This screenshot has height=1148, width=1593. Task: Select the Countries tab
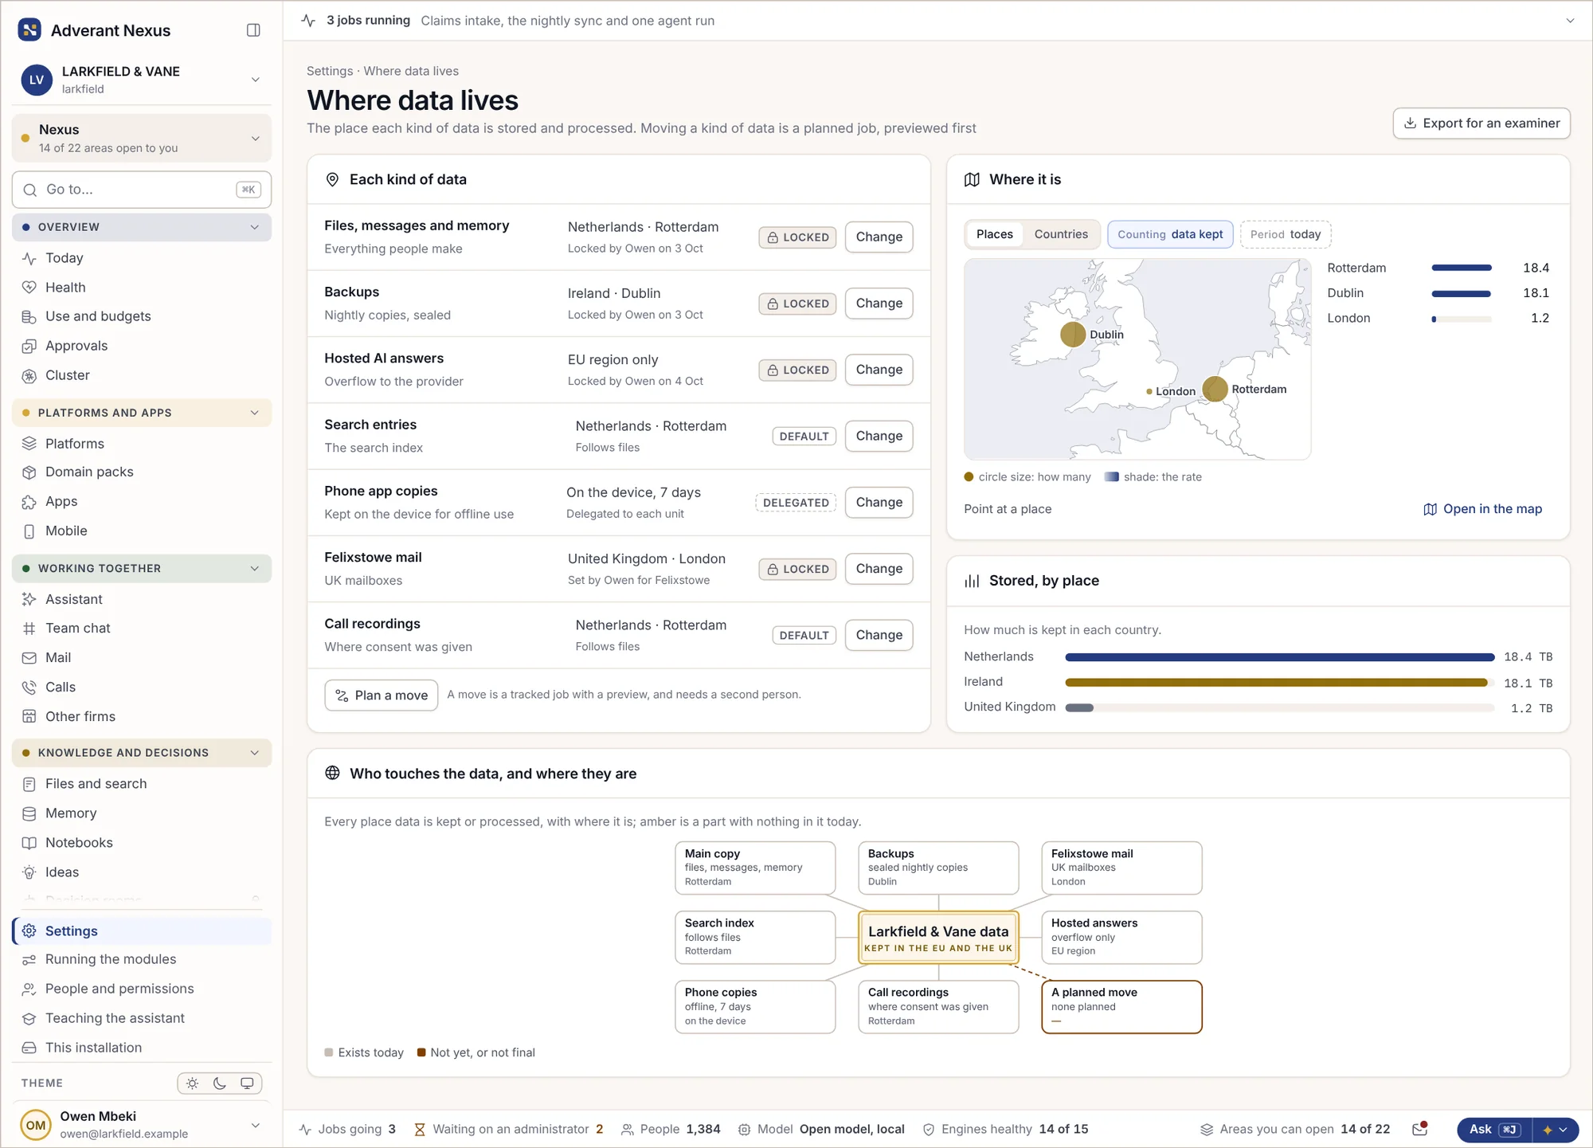pos(1061,234)
